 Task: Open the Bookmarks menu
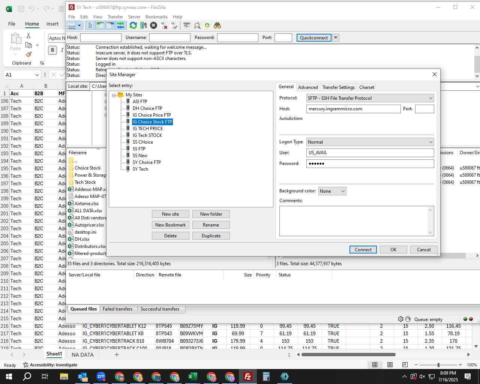(156, 17)
